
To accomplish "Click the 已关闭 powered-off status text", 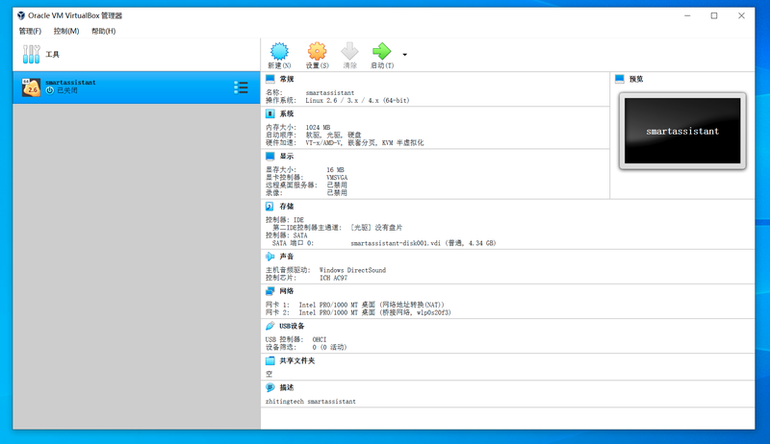I will pyautogui.click(x=67, y=90).
